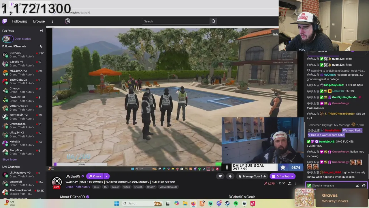Open Spotify from the taskbar
The width and height of the screenshot is (369, 208).
click(236, 203)
